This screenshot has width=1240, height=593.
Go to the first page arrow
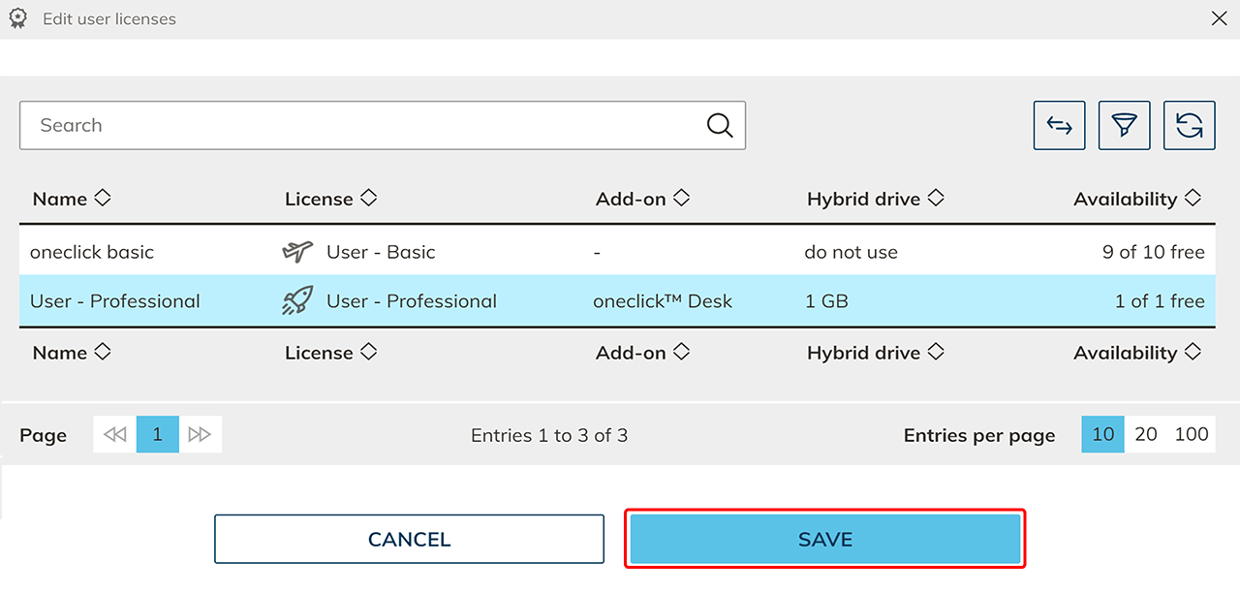[x=115, y=435]
